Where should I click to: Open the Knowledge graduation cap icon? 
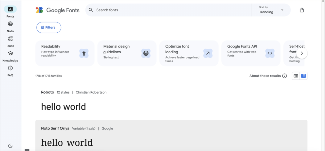click(x=10, y=53)
